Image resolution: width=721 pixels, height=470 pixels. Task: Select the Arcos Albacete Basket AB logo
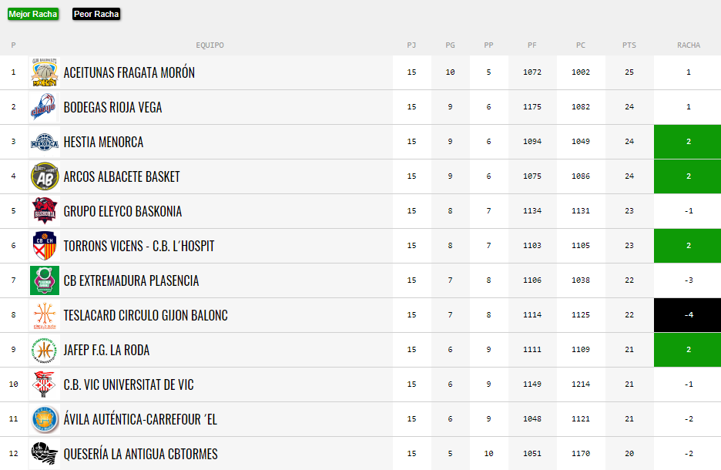coord(45,176)
